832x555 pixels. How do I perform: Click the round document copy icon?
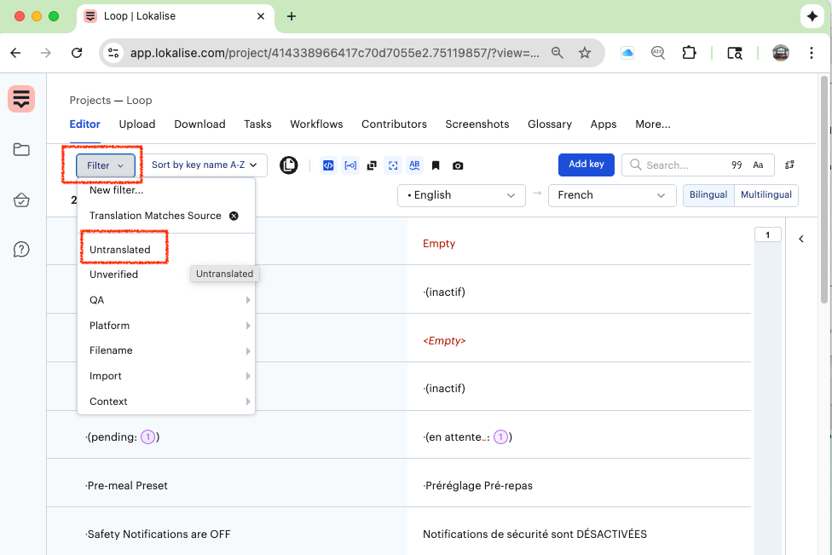(x=289, y=165)
